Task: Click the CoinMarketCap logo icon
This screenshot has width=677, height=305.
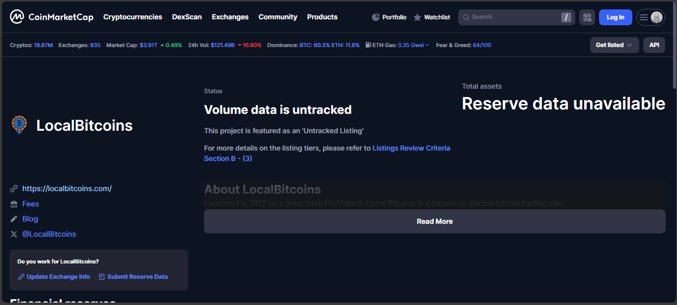Action: [x=17, y=17]
